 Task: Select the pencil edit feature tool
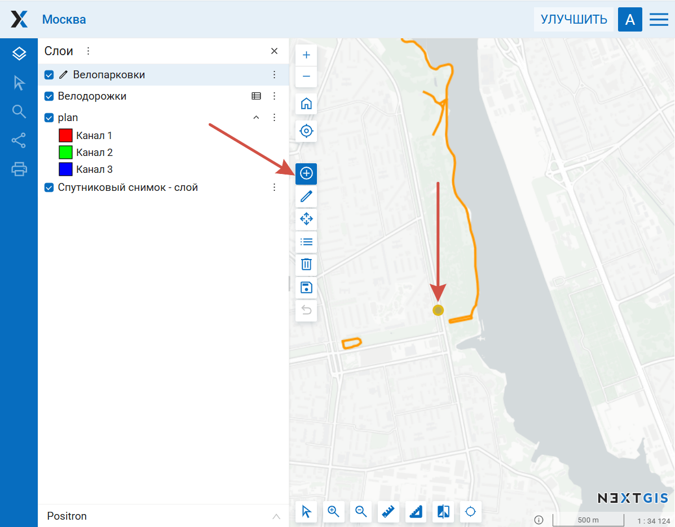306,196
